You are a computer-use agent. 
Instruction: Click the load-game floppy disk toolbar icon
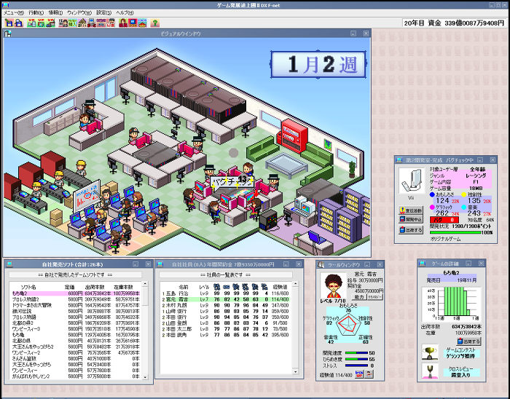click(x=19, y=23)
